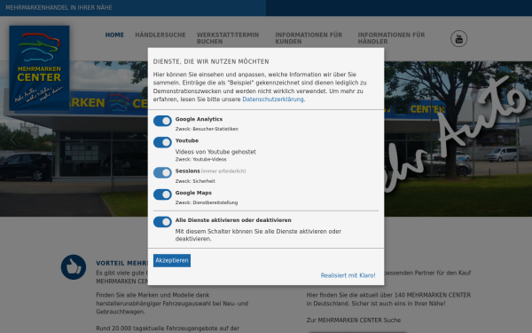Turn off the Youtube service switch
The height and width of the screenshot is (333, 532).
click(x=162, y=142)
